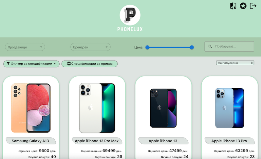Expand the Продавници dropdown
The image size is (261, 159).
pyautogui.click(x=25, y=47)
